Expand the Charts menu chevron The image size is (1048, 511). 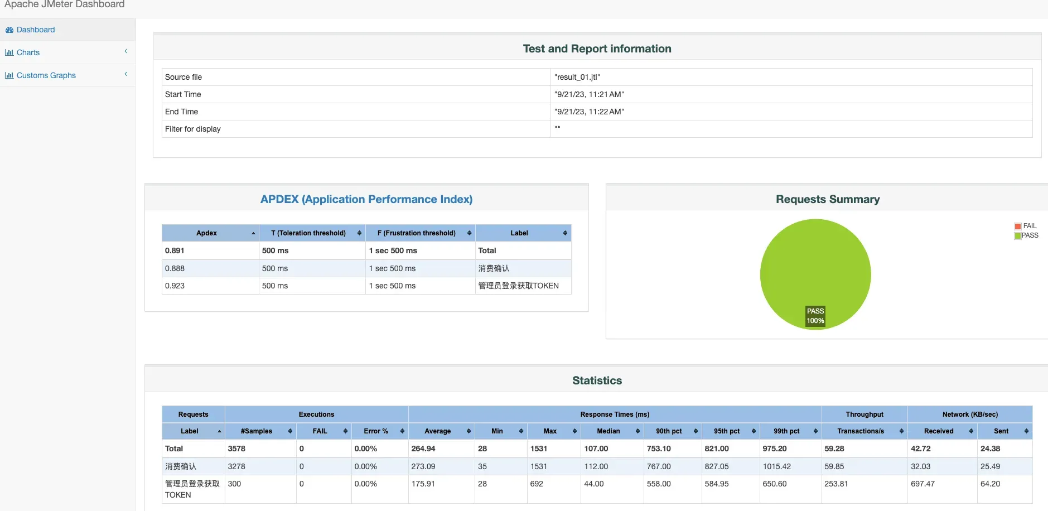pyautogui.click(x=126, y=51)
